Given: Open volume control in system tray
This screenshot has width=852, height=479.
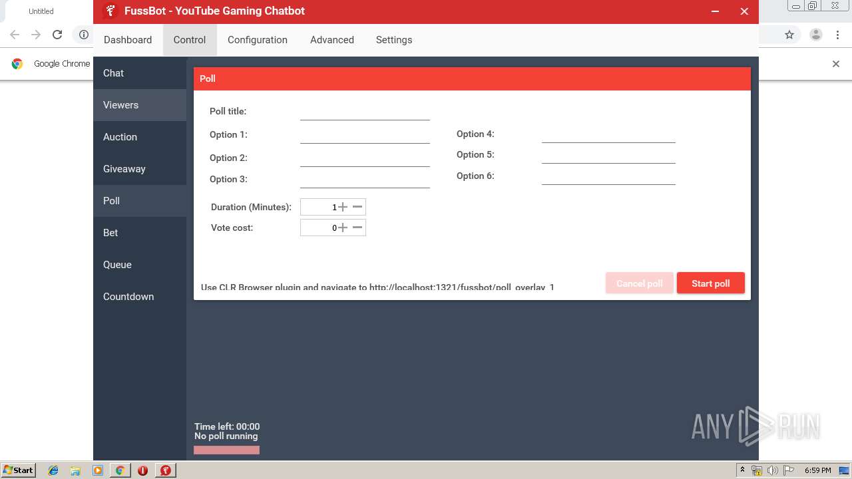Looking at the screenshot, I should coord(772,470).
